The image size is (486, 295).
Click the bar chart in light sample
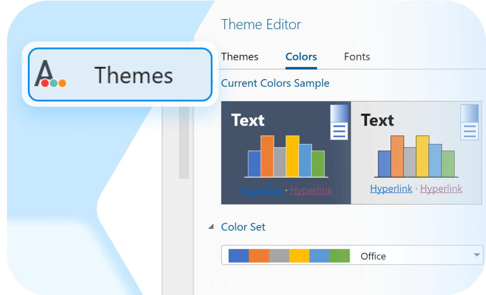[x=416, y=157]
